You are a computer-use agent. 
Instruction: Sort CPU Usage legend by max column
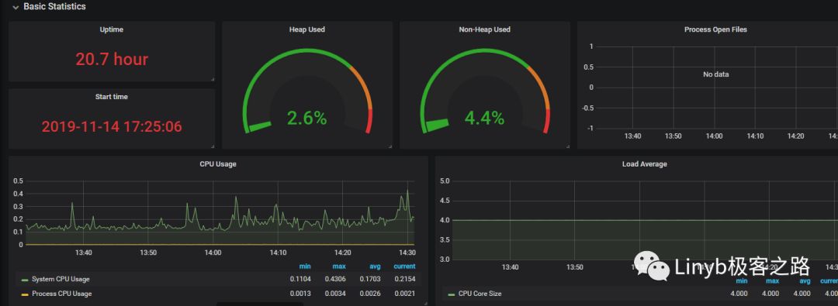point(339,266)
